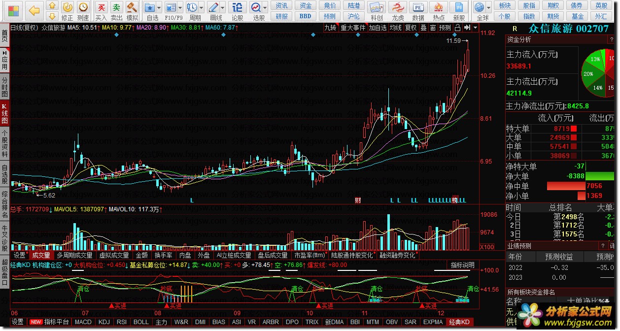
Task: Toggle the 窗 window button
Action: tap(433, 28)
